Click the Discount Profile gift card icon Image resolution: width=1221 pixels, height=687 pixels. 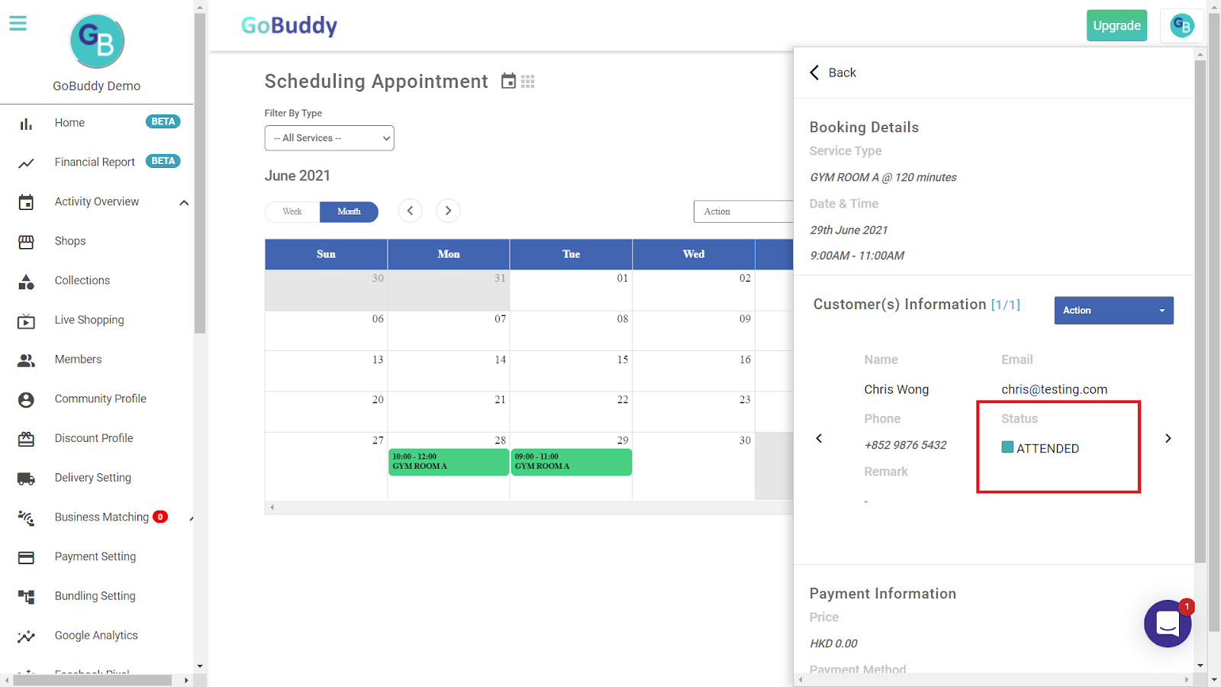26,439
